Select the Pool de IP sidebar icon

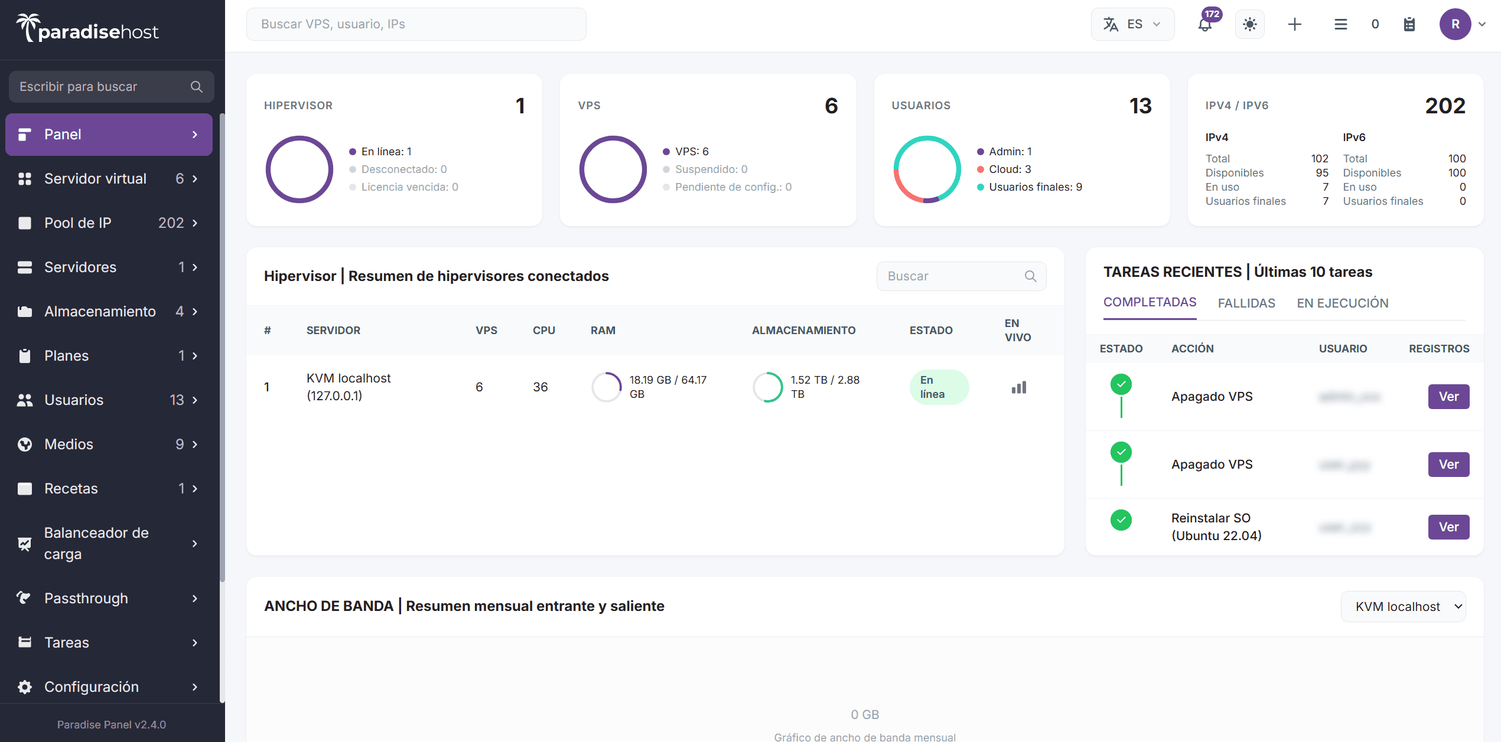click(25, 223)
